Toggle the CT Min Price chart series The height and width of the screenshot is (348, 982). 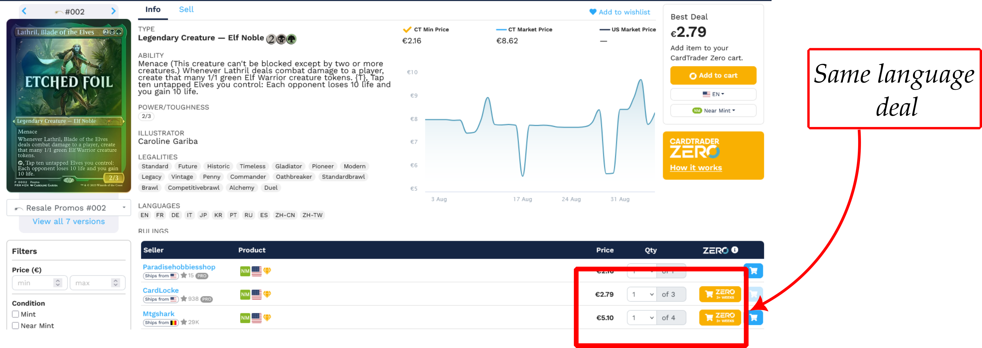click(426, 29)
